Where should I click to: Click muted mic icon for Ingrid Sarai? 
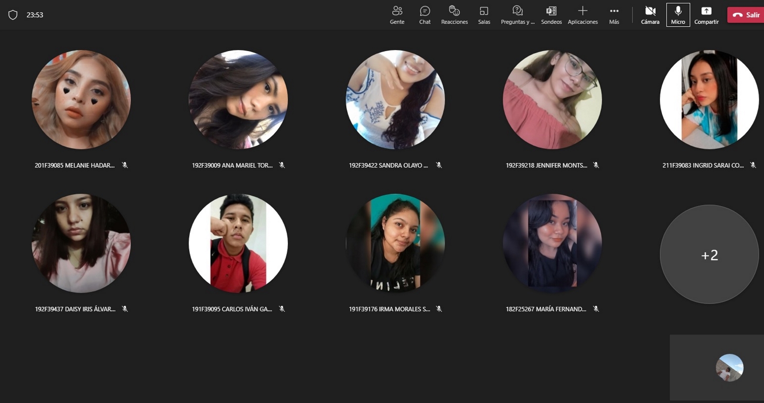click(753, 165)
